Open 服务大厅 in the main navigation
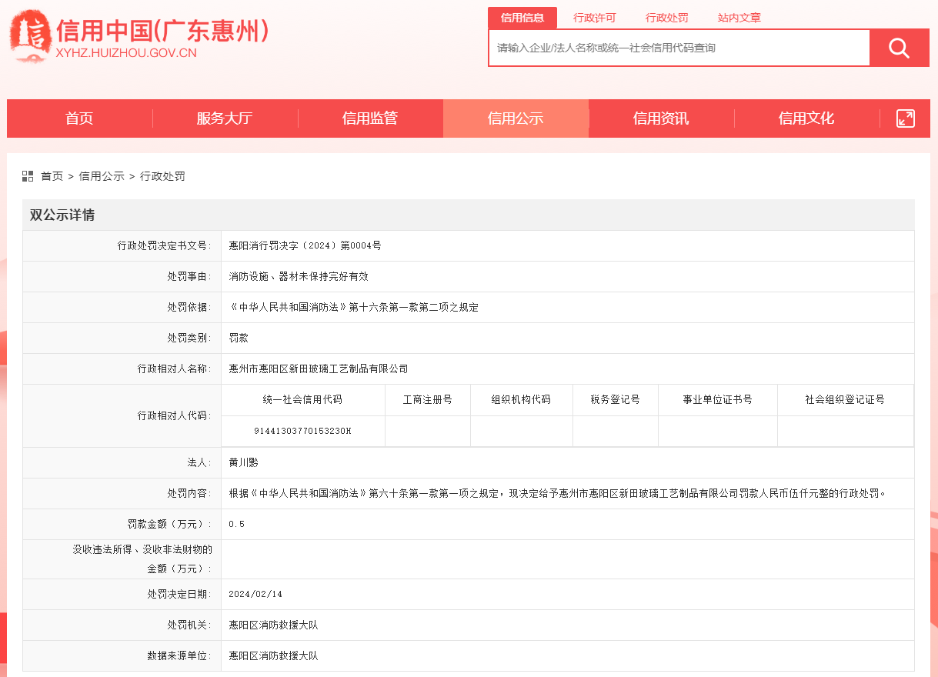The image size is (938, 677). pyautogui.click(x=225, y=118)
